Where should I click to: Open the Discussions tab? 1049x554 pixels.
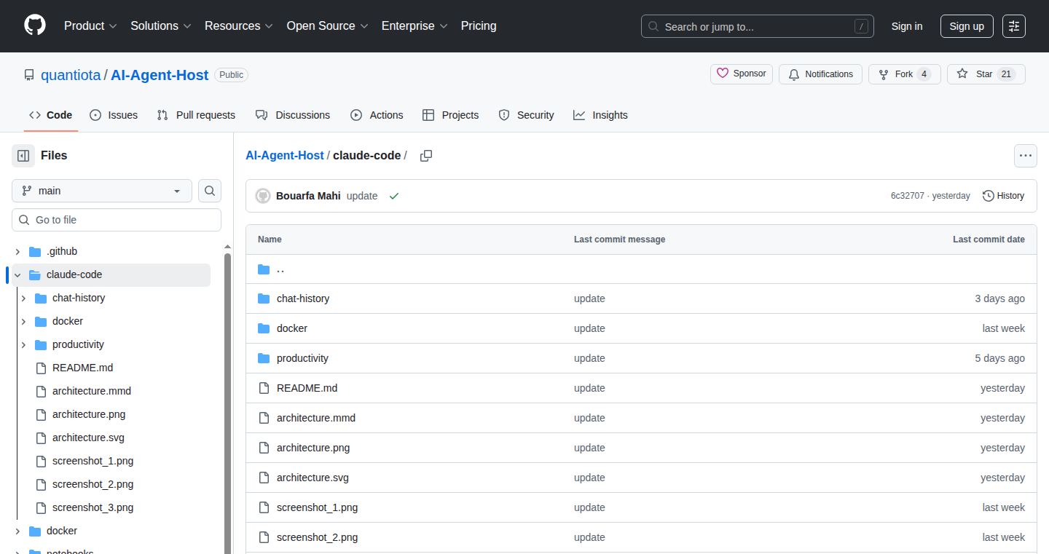pos(293,115)
